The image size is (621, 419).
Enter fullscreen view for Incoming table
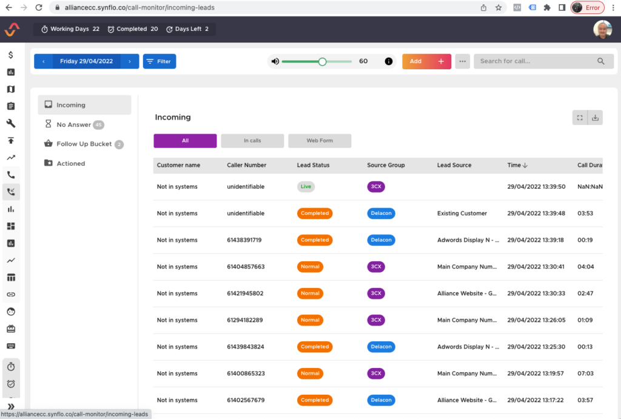pos(580,118)
